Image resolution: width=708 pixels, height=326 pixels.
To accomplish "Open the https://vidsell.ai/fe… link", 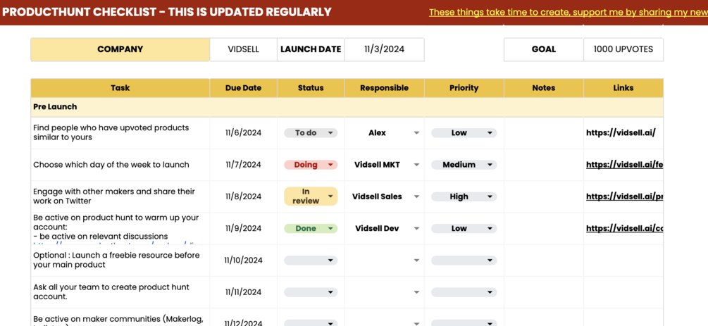I will pos(624,165).
